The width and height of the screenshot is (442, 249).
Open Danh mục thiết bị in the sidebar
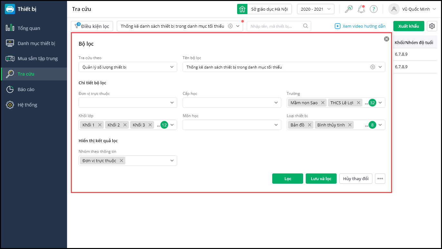click(34, 43)
